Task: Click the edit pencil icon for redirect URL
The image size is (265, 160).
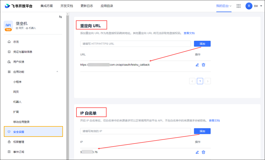Action: click(197, 65)
